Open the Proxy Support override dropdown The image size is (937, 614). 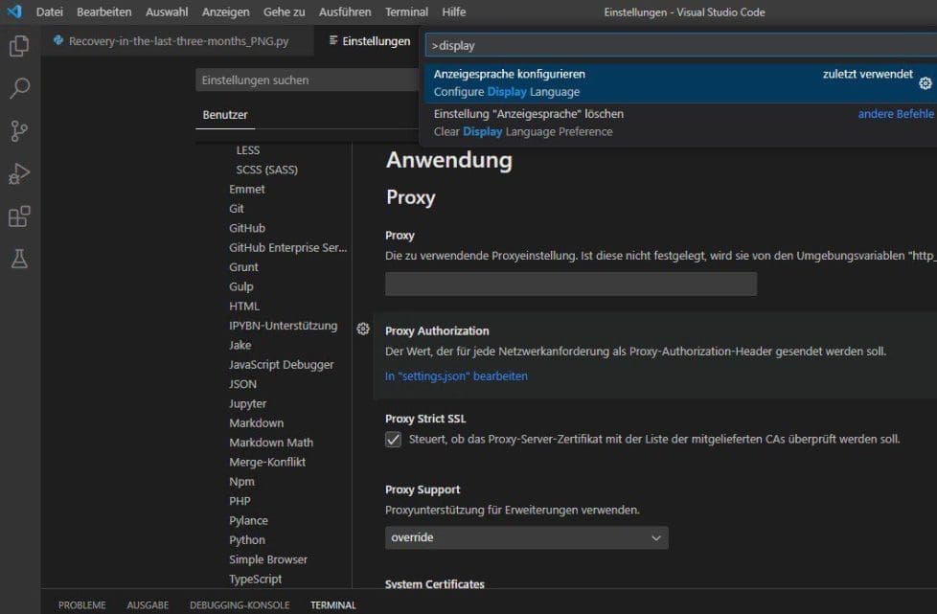tap(526, 538)
